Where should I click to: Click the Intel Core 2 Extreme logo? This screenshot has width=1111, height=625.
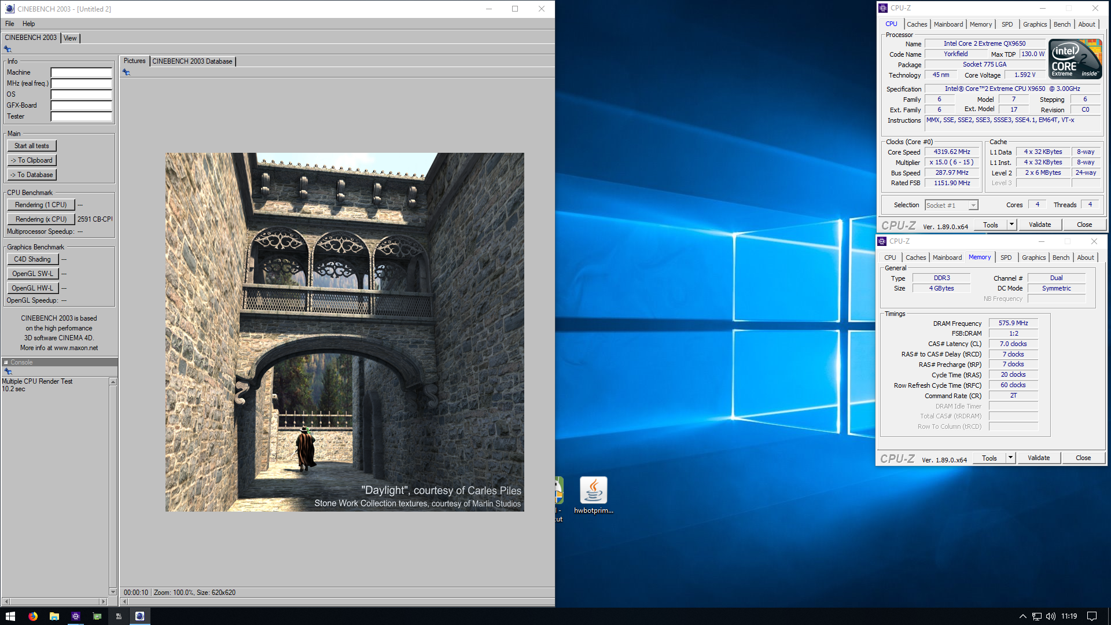(1075, 59)
